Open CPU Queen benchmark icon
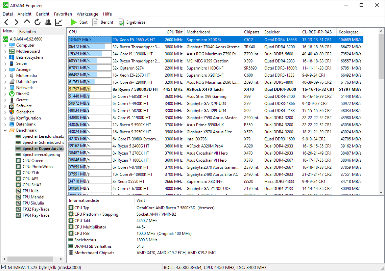This screenshot has height=271, width=385. [x=18, y=161]
